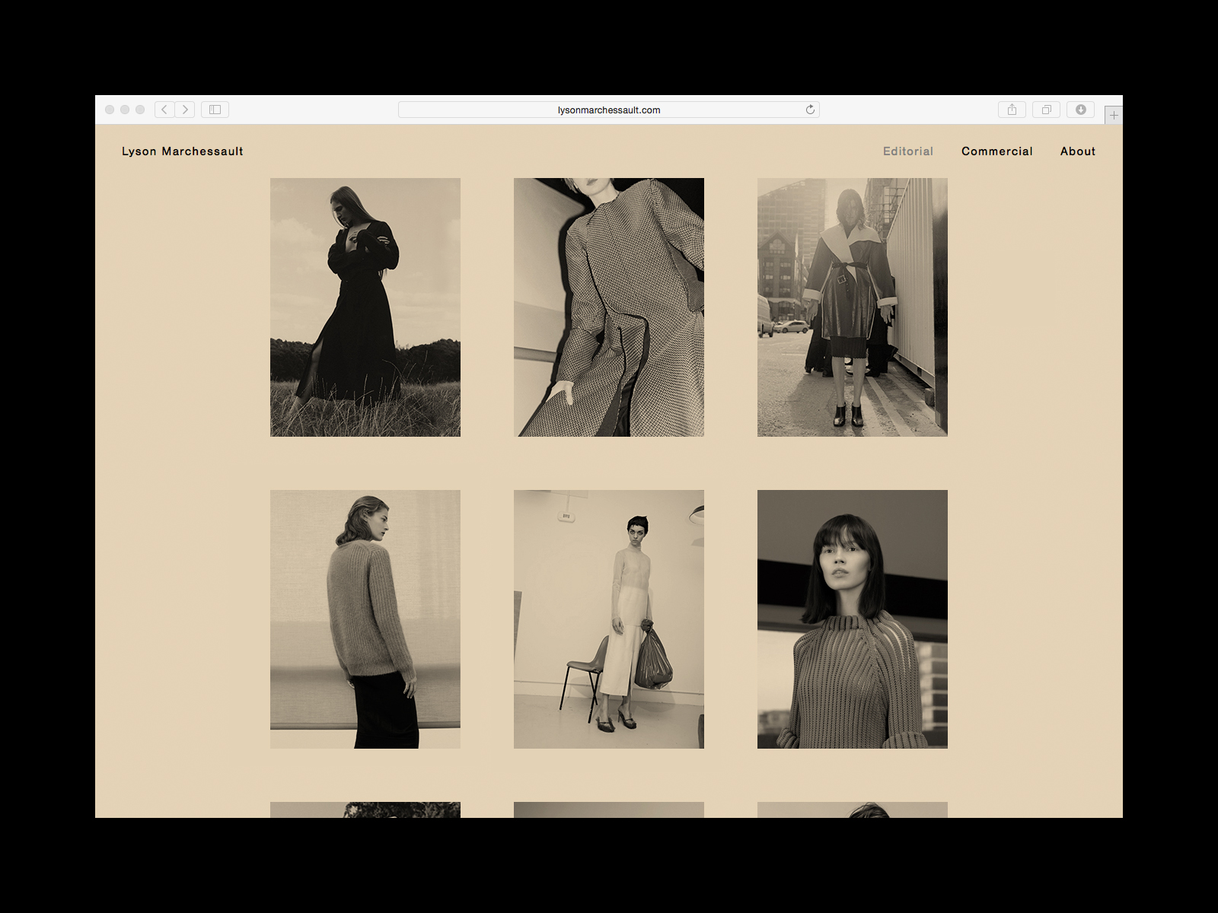Open the Editorial navigation link

[x=907, y=151]
